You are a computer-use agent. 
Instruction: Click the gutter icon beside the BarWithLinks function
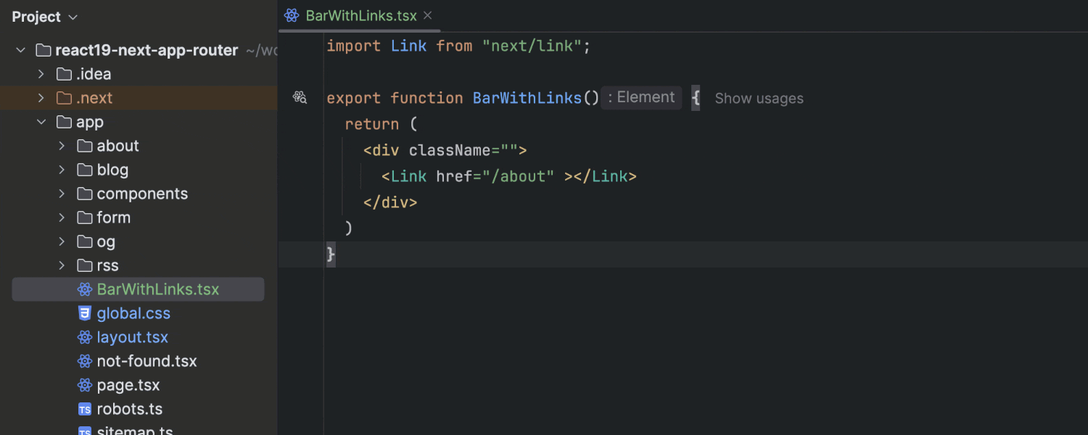tap(300, 98)
